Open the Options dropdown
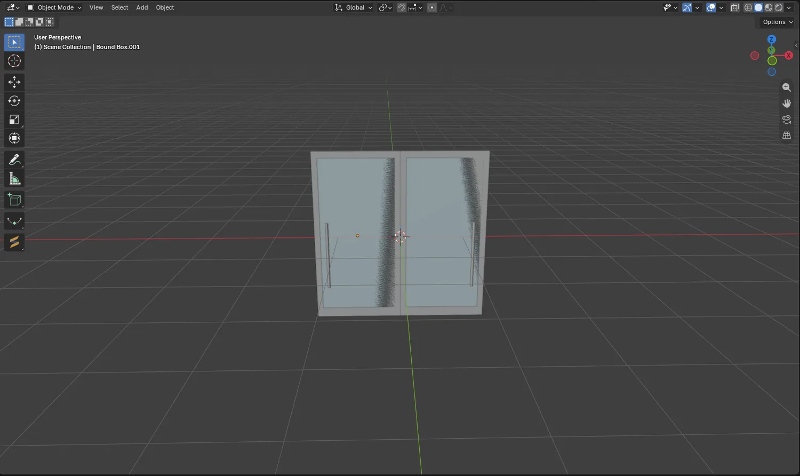The image size is (800, 476). coord(778,22)
